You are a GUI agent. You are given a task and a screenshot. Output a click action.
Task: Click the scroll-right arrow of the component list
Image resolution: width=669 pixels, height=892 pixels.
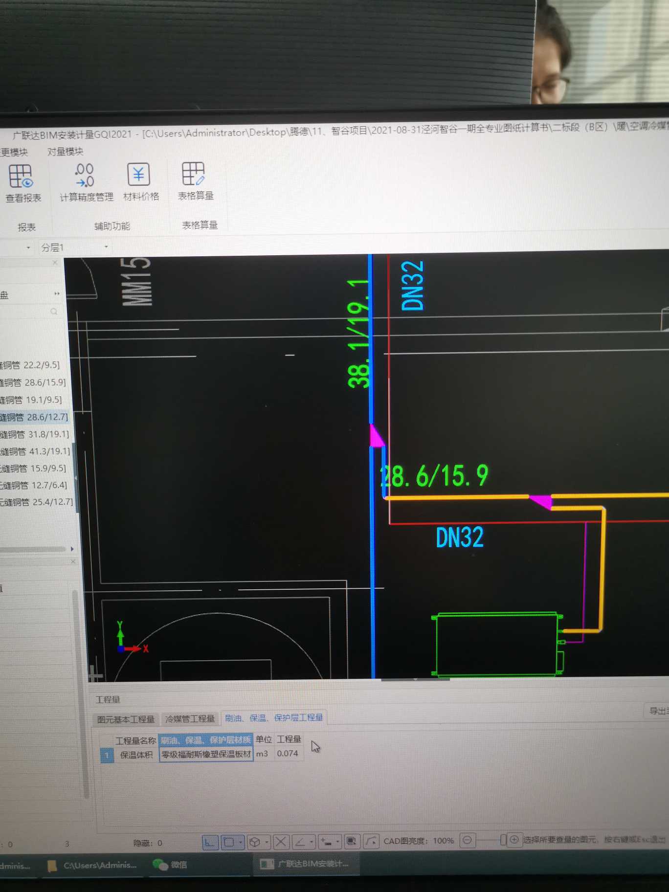(x=72, y=549)
